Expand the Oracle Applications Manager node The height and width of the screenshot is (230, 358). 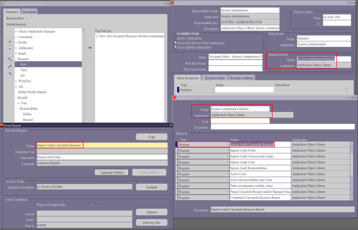(x=16, y=31)
